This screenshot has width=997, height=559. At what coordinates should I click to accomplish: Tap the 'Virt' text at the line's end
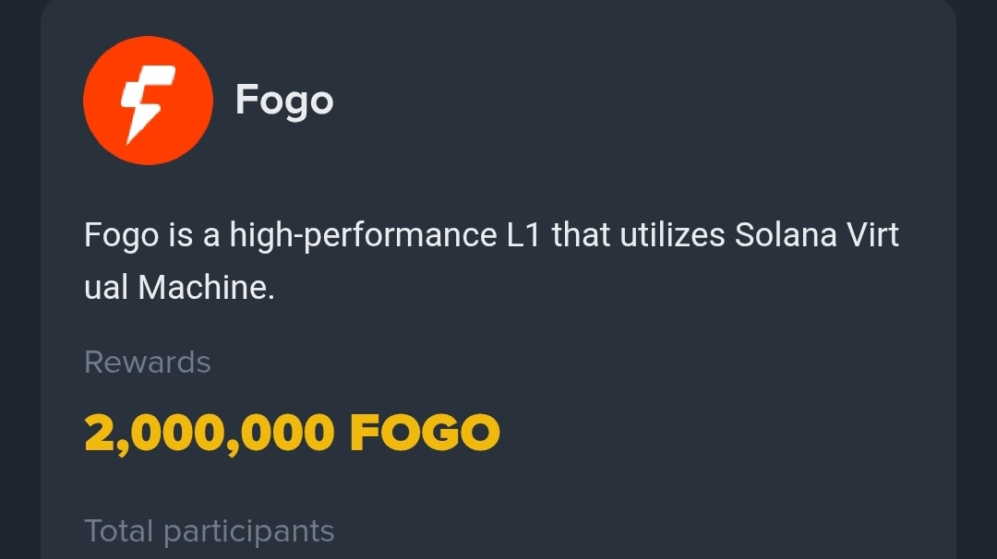pyautogui.click(x=872, y=235)
